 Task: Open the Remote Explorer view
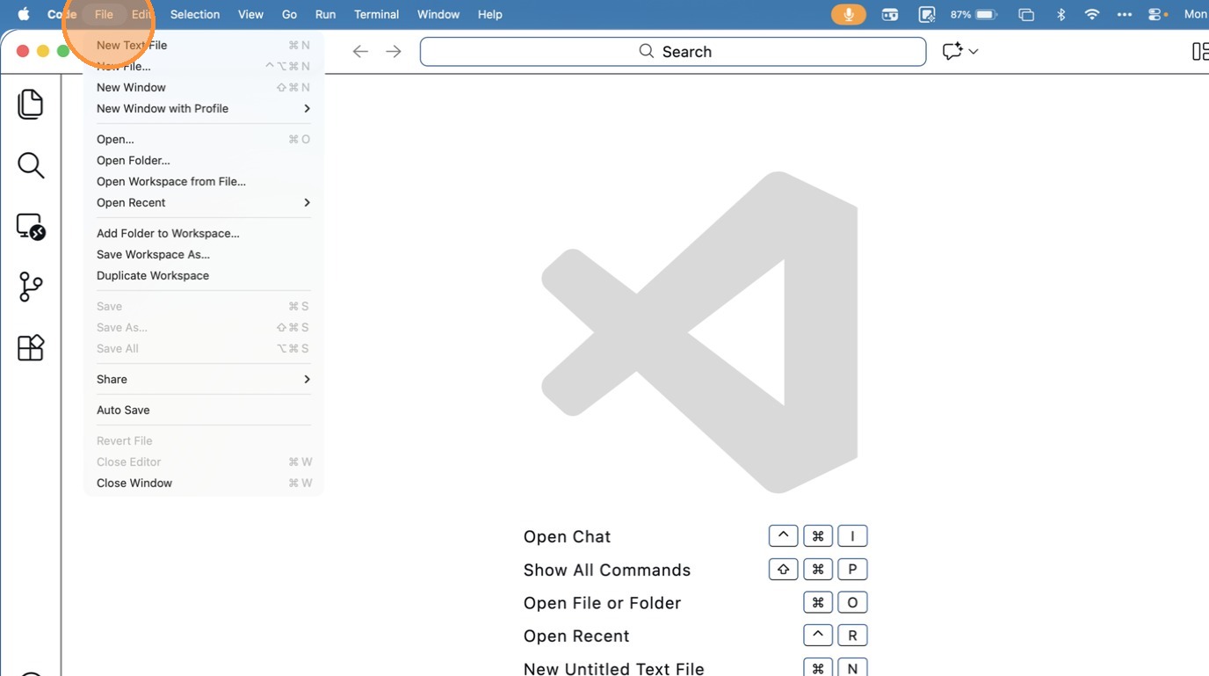coord(31,227)
